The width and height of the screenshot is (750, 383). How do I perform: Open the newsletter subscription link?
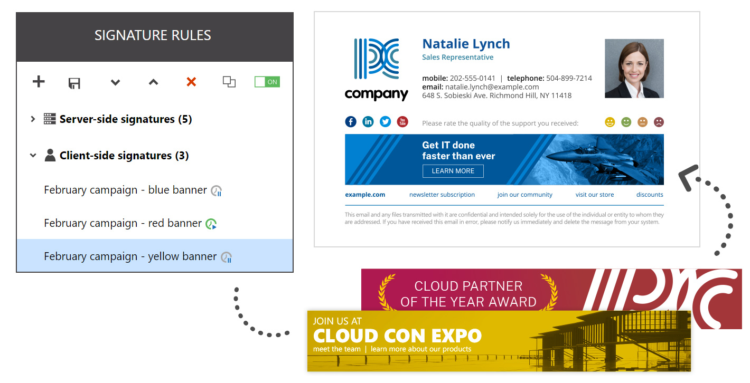click(x=442, y=194)
